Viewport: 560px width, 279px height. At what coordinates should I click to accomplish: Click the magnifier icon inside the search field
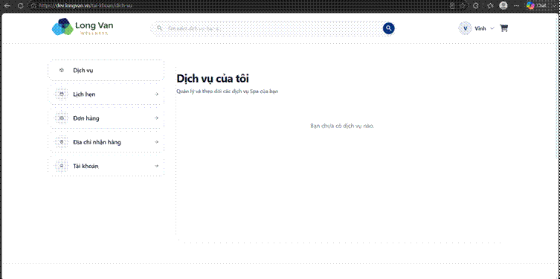click(160, 28)
